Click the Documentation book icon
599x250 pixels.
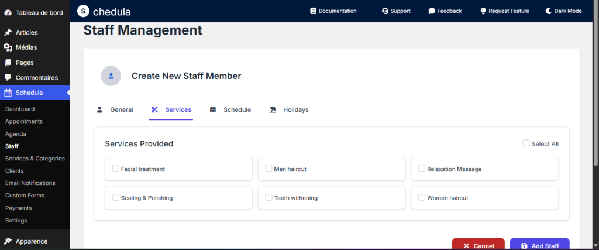313,11
